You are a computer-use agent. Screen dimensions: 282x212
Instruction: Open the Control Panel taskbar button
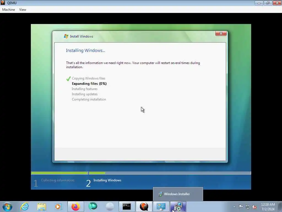(161, 206)
